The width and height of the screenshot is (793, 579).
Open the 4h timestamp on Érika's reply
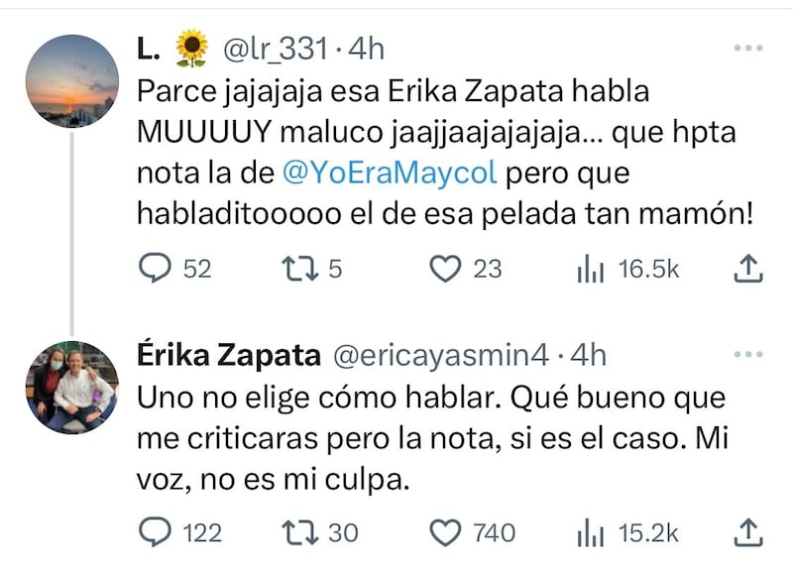(x=585, y=356)
